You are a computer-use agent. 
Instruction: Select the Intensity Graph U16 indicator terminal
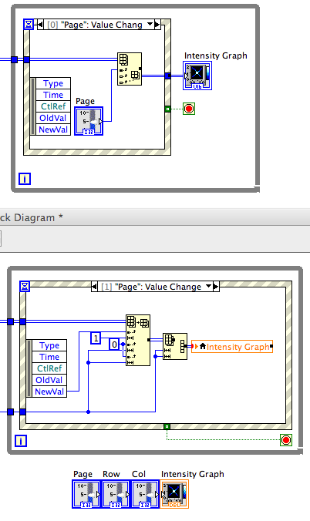197,76
